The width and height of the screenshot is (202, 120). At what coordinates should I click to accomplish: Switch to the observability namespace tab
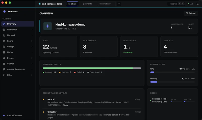[107, 4]
